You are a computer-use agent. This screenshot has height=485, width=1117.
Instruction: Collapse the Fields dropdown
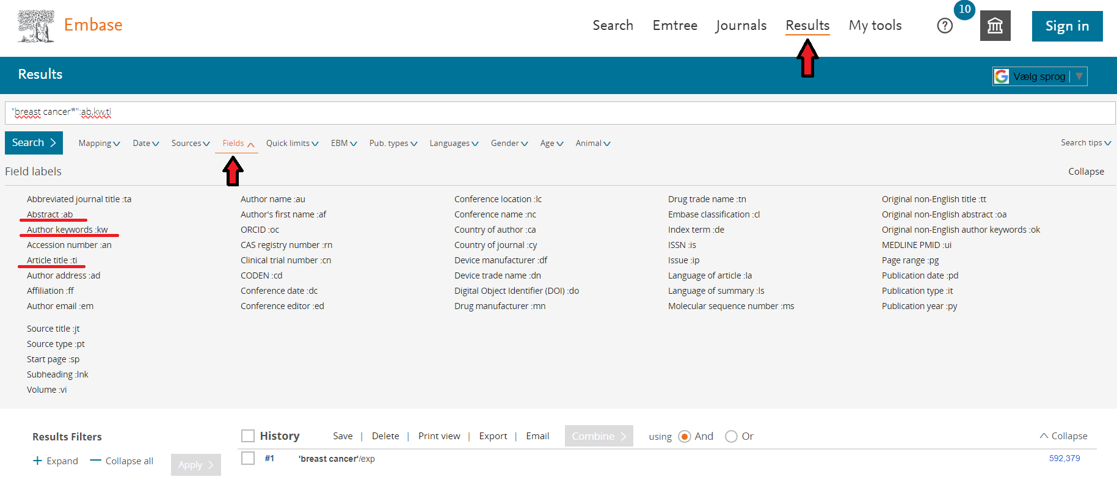[238, 143]
